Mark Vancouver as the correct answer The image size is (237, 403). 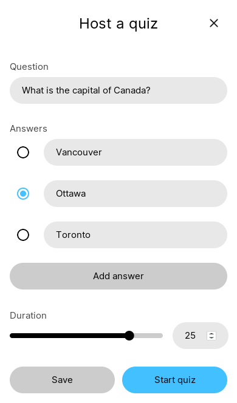point(23,152)
